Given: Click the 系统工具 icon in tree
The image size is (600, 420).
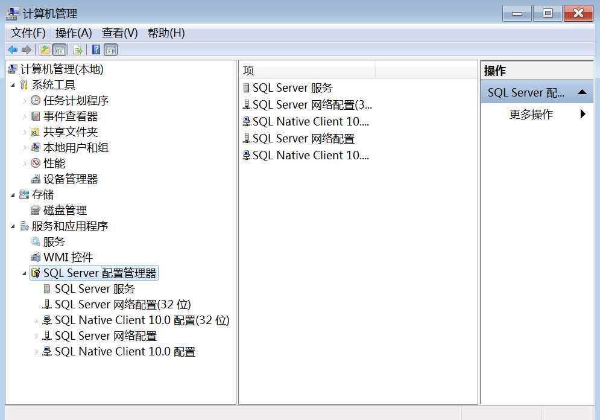Looking at the screenshot, I should click(x=24, y=84).
